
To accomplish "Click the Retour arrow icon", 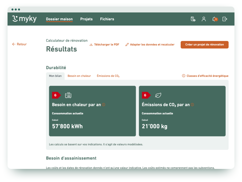I will pyautogui.click(x=14, y=44).
